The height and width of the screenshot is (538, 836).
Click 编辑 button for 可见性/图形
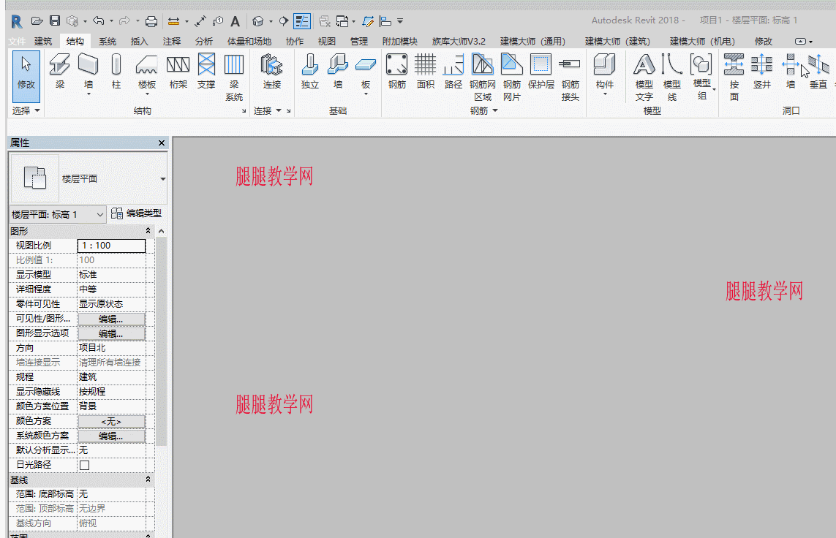pyautogui.click(x=111, y=319)
